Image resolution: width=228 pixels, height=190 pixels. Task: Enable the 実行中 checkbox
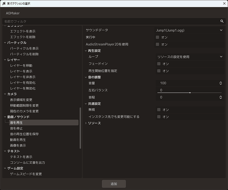(x=158, y=37)
